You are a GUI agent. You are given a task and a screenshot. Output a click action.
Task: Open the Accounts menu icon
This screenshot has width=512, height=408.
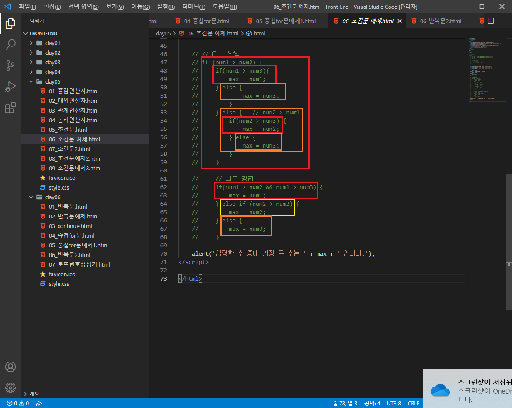click(x=10, y=367)
